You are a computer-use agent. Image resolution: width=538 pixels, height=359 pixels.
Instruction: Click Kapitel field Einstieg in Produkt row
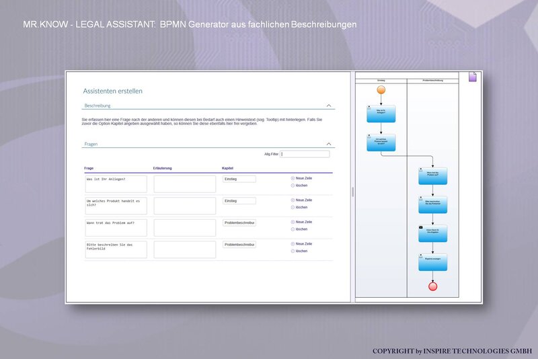pyautogui.click(x=239, y=201)
